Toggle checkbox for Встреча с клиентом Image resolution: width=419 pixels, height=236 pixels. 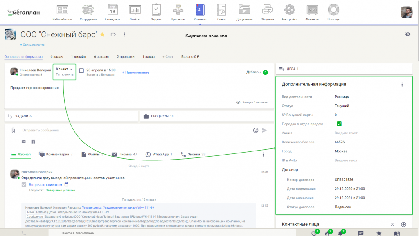(24, 185)
